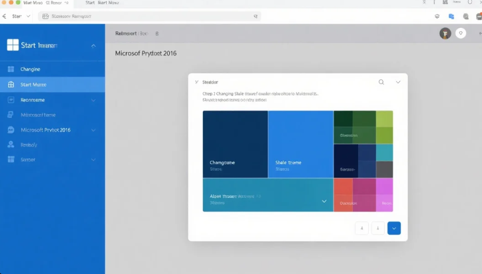482x274 pixels.
Task: Pick the lime green swatch
Action: 384,119
